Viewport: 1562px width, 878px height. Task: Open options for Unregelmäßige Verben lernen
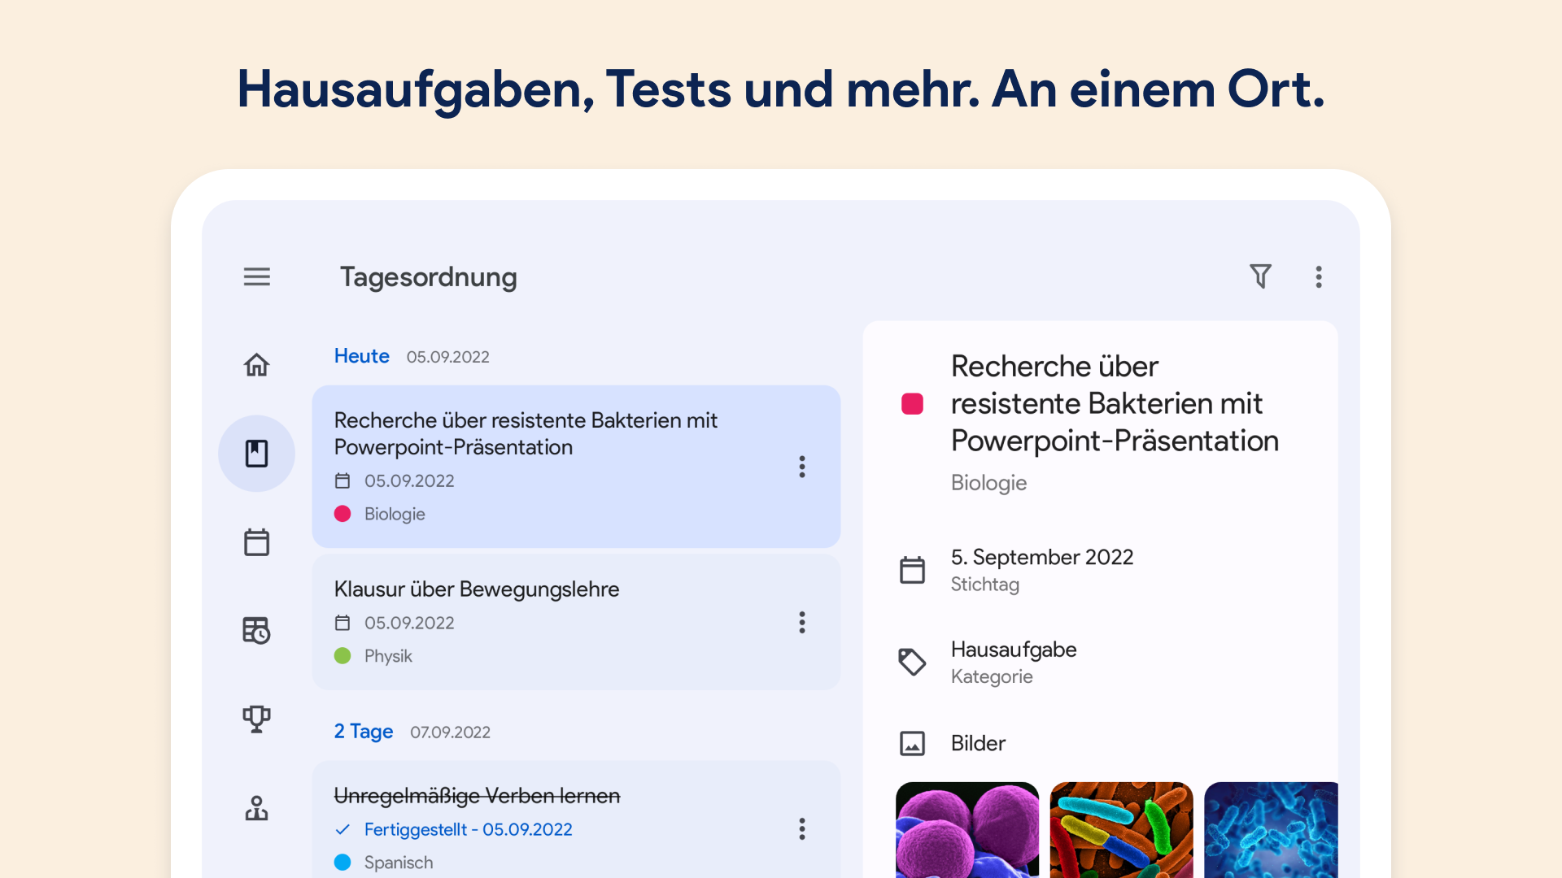802,829
